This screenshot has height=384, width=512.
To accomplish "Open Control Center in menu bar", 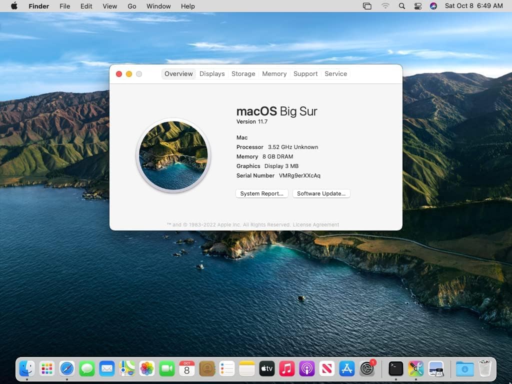I will tap(417, 6).
